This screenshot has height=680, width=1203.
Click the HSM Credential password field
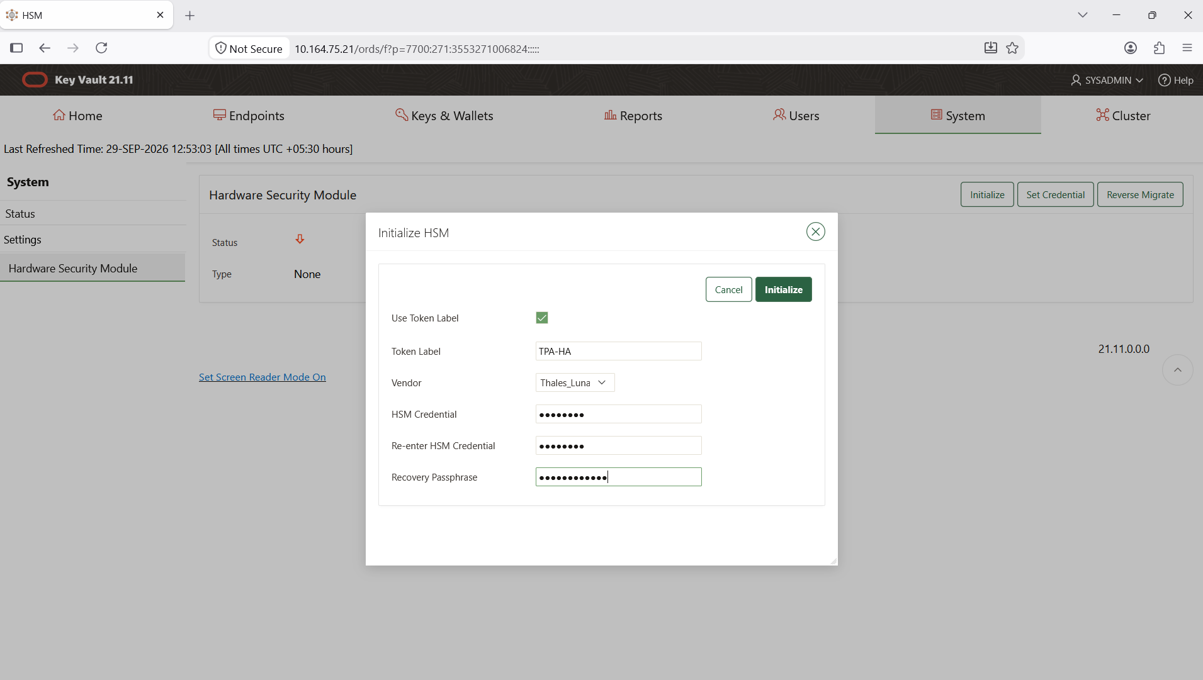[x=618, y=414]
